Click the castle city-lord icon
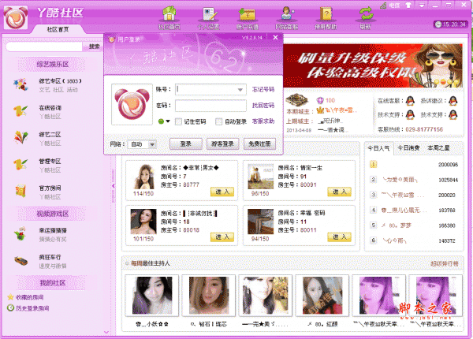 (297, 100)
